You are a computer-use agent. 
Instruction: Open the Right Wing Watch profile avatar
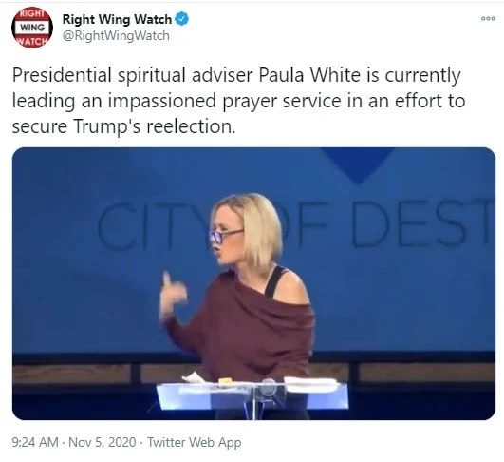pos(32,28)
